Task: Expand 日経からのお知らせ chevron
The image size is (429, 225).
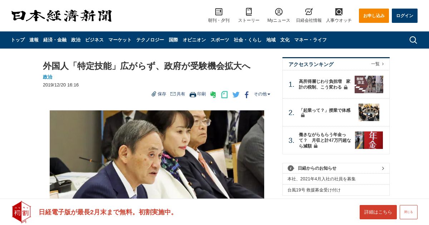Action: click(383, 168)
